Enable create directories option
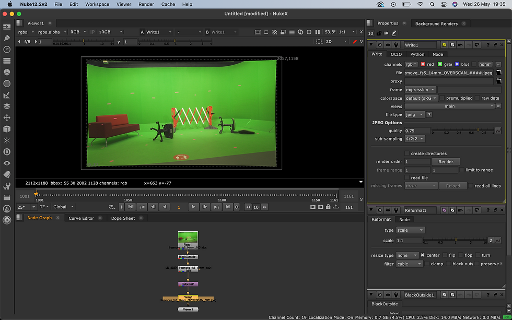 click(407, 153)
